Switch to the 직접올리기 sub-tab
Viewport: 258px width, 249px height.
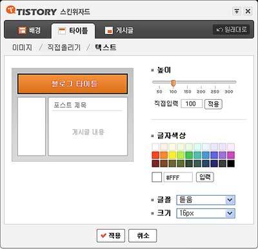[64, 48]
